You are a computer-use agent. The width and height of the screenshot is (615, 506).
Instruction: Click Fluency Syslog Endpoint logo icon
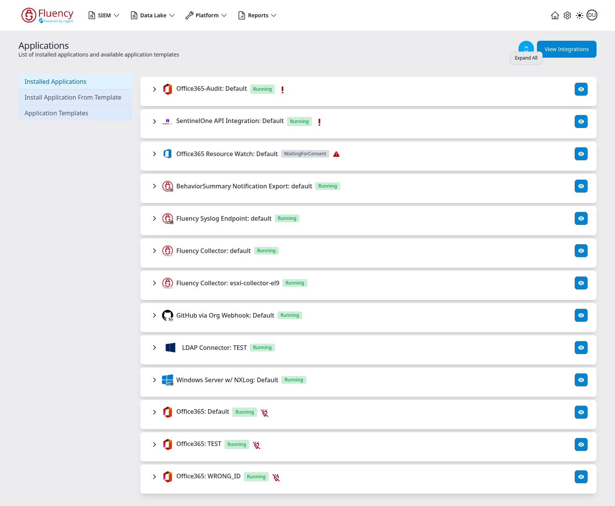168,218
